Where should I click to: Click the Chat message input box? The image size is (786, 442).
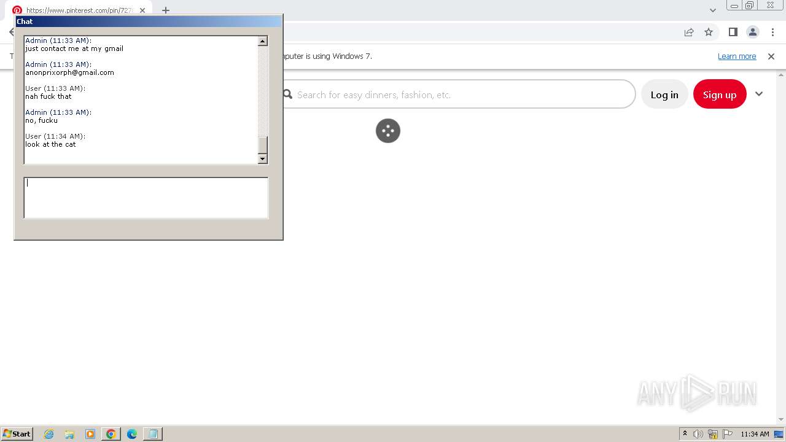(146, 198)
